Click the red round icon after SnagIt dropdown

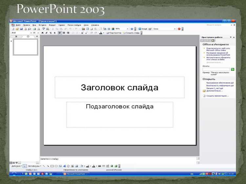179,29
